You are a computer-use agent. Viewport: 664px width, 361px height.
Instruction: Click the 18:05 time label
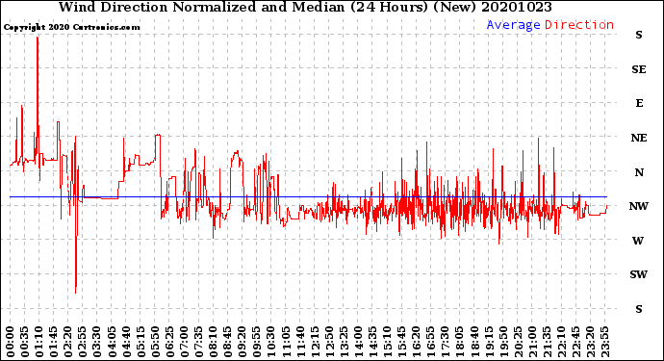(460, 342)
